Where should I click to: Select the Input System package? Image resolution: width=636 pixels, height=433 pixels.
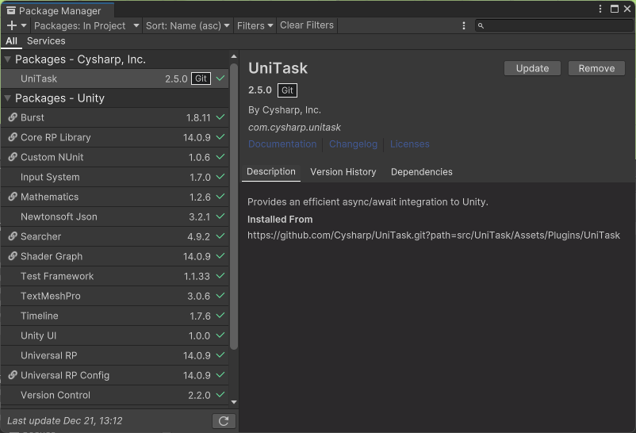(115, 178)
